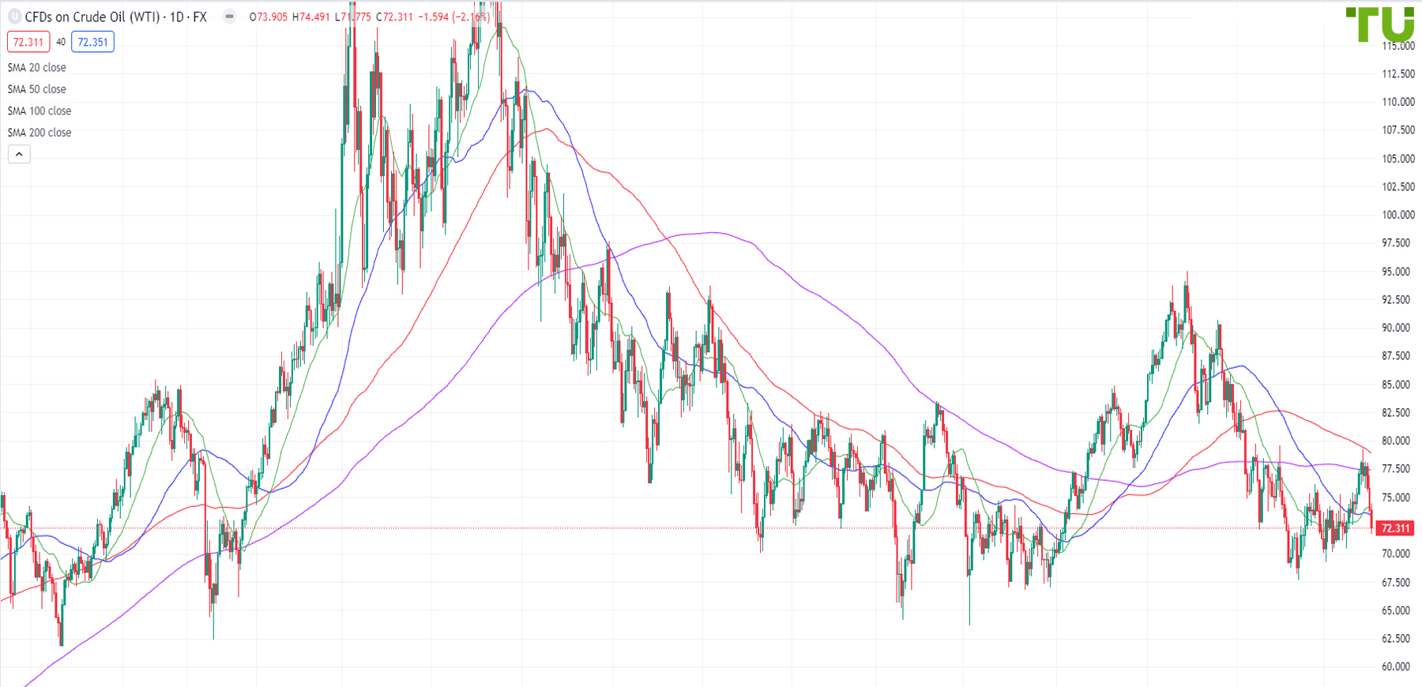Click the market status dot beside FX
The image size is (1422, 687).
coord(229,17)
